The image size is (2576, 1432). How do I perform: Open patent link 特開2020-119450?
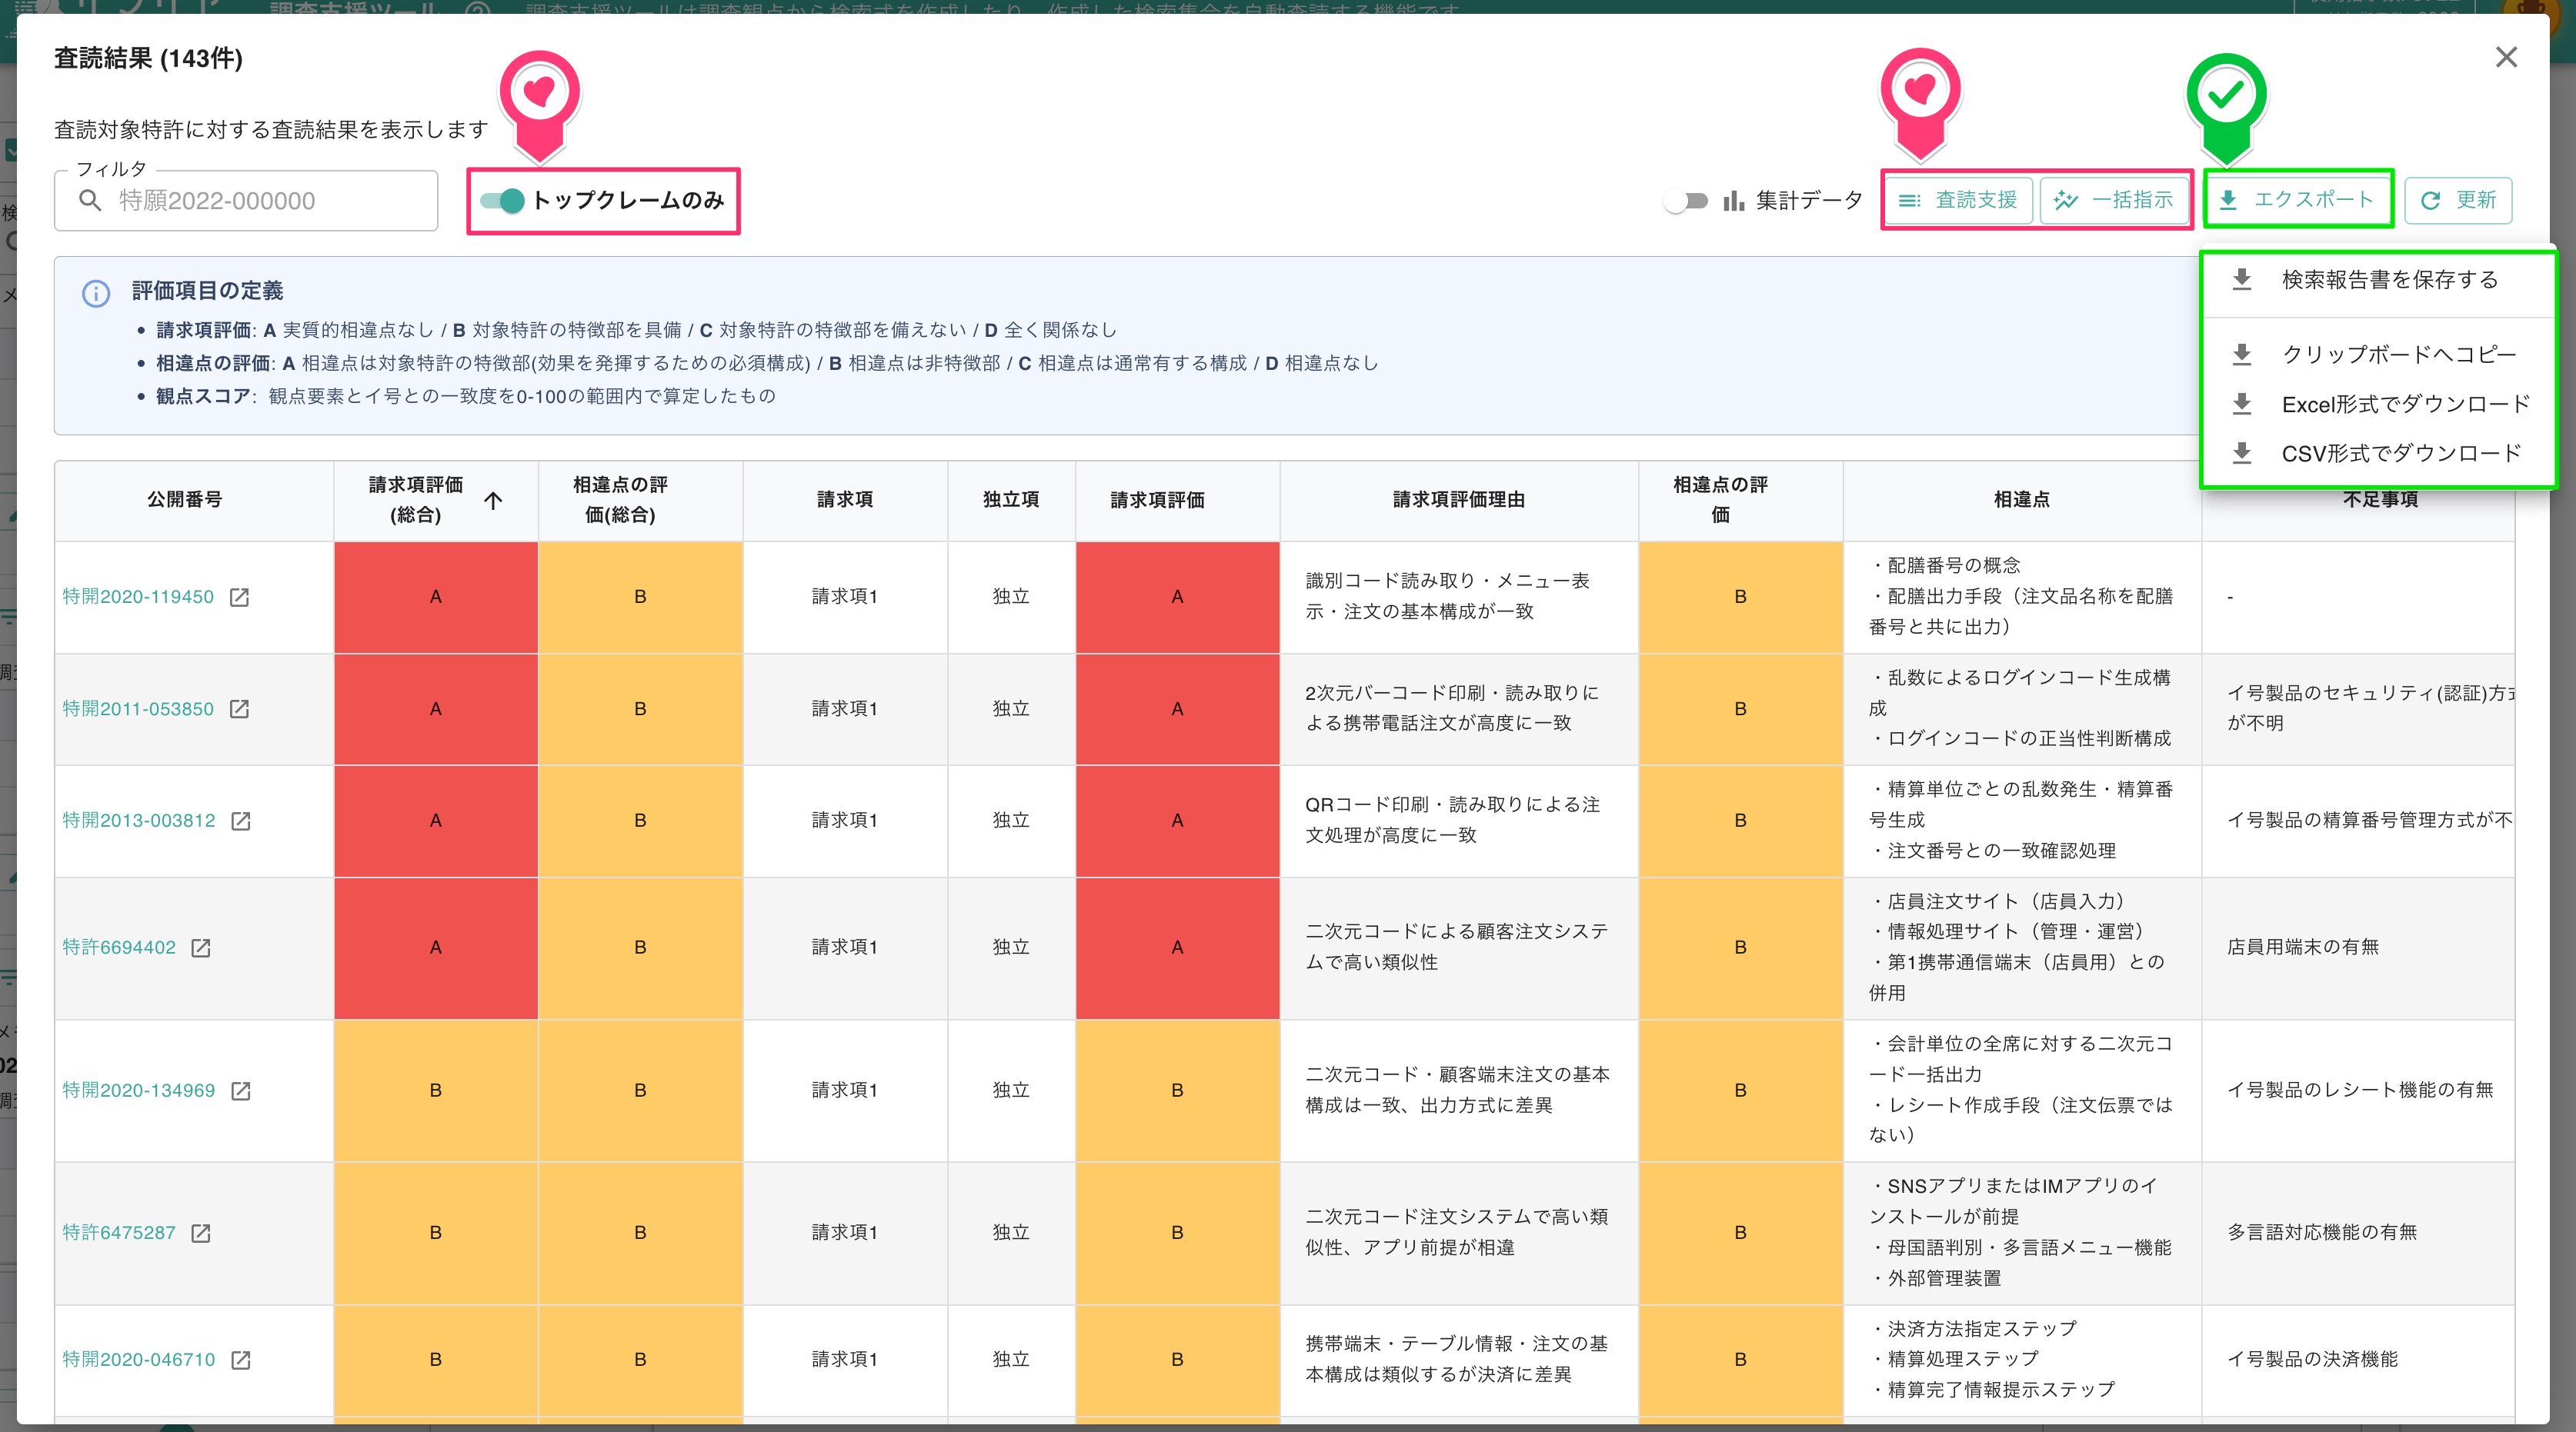138,597
